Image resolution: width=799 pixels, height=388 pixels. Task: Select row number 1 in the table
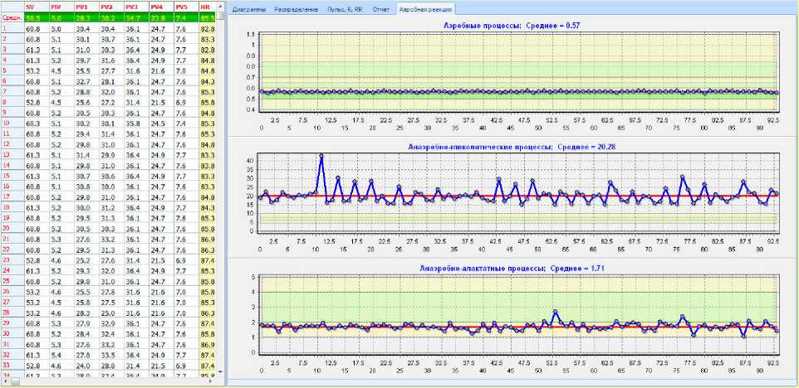(5, 27)
